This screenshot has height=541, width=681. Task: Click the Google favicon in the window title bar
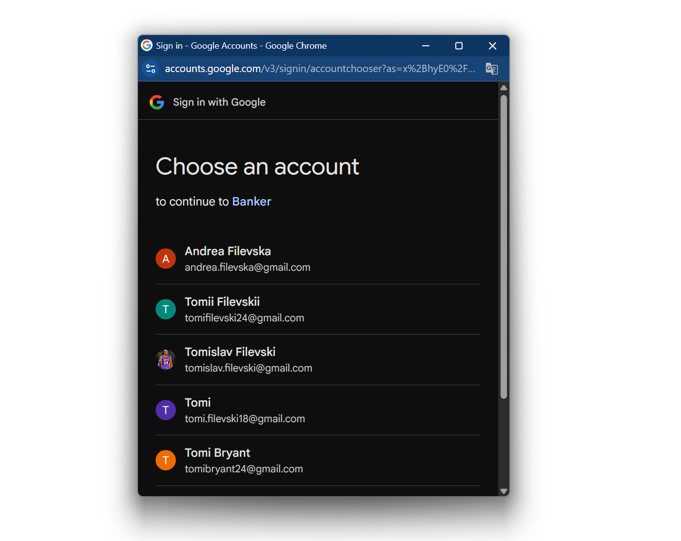[147, 45]
